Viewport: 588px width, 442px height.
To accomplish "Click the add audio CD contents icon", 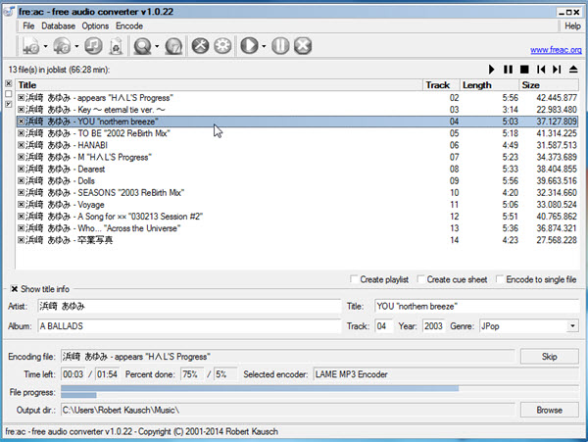I will point(61,46).
